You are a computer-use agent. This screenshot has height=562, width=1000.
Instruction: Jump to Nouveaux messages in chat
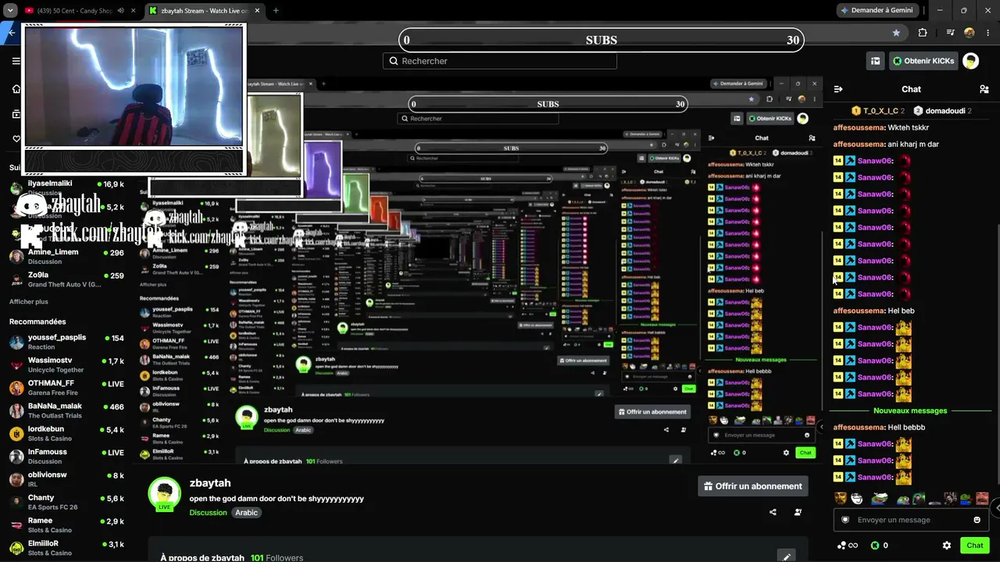click(x=910, y=411)
